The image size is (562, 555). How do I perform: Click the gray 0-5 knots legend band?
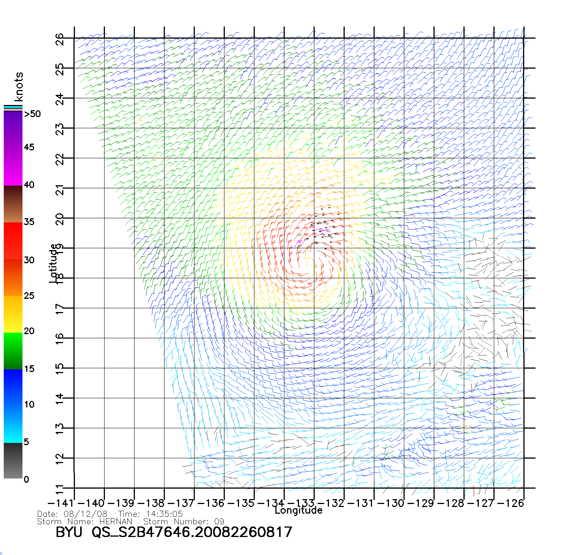13,460
